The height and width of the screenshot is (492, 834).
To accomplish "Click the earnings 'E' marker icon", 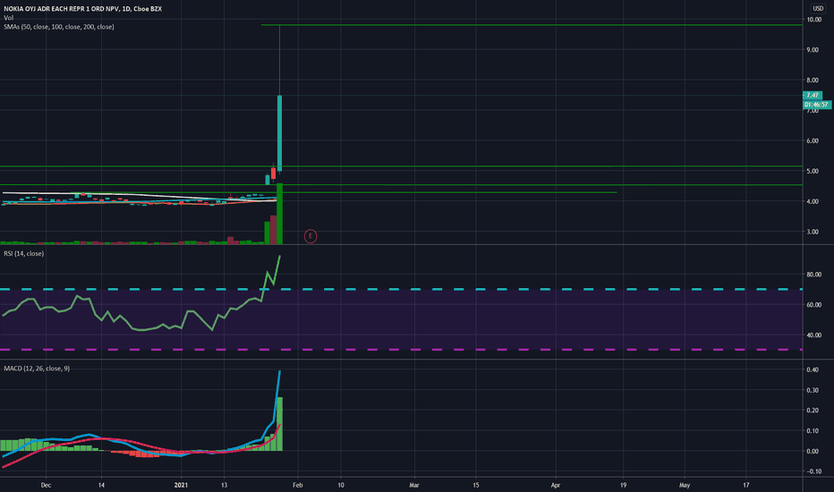I will pos(311,236).
